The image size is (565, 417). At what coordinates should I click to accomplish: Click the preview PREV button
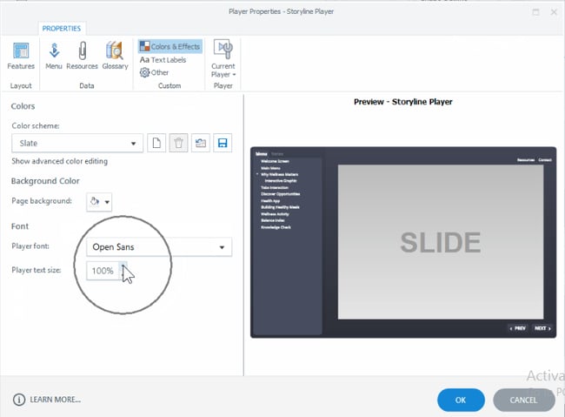[517, 328]
